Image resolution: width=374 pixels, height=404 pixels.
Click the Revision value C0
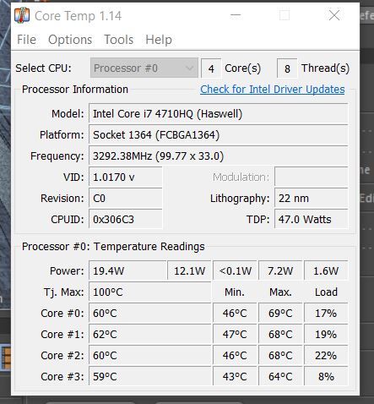(x=126, y=199)
